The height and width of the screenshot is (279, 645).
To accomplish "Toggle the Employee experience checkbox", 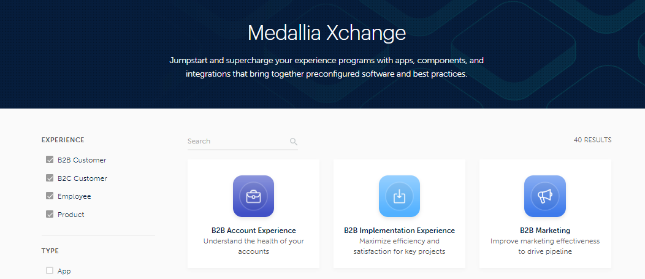I will 50,196.
